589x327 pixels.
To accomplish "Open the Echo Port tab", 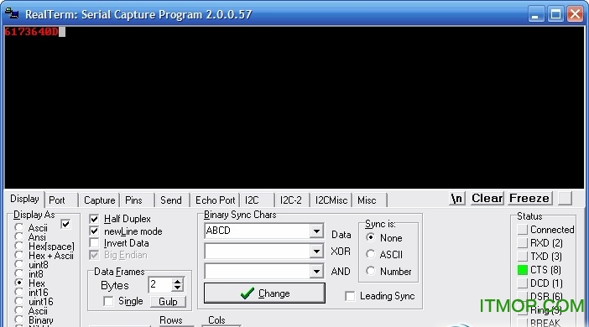I will point(216,200).
